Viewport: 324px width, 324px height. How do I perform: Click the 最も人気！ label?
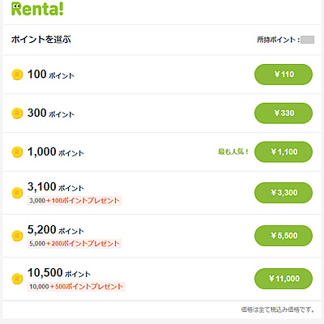pos(233,152)
